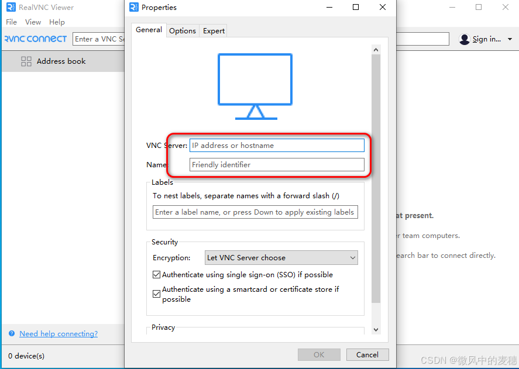Toggle single sign-on (SSO) authentication checkbox
The height and width of the screenshot is (369, 519).
coord(157,274)
